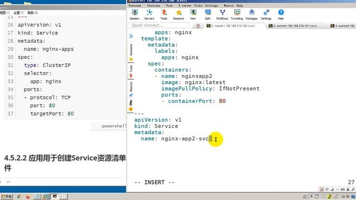Click the source code toggle icon in the left editor

pyautogui.click(x=8, y=182)
